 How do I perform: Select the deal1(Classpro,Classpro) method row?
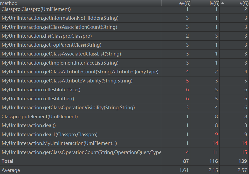point(50,135)
